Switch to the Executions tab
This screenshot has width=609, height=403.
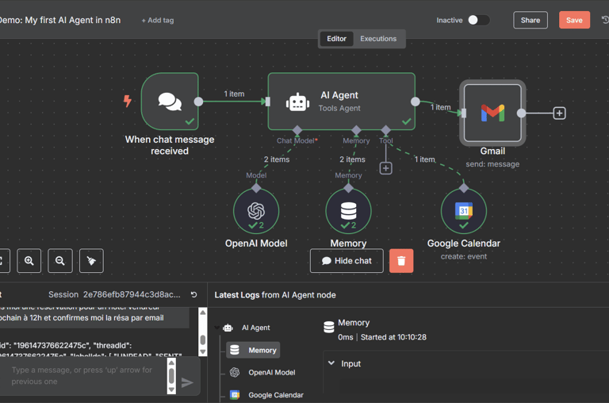pos(378,38)
